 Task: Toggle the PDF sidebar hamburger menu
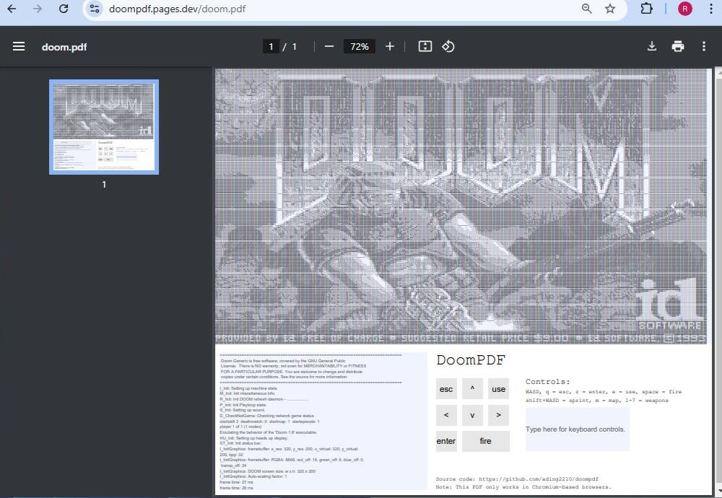pos(19,46)
